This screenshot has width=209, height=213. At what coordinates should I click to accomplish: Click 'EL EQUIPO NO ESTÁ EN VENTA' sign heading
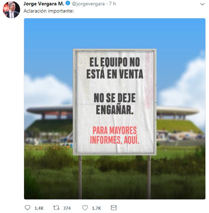[x=115, y=68]
